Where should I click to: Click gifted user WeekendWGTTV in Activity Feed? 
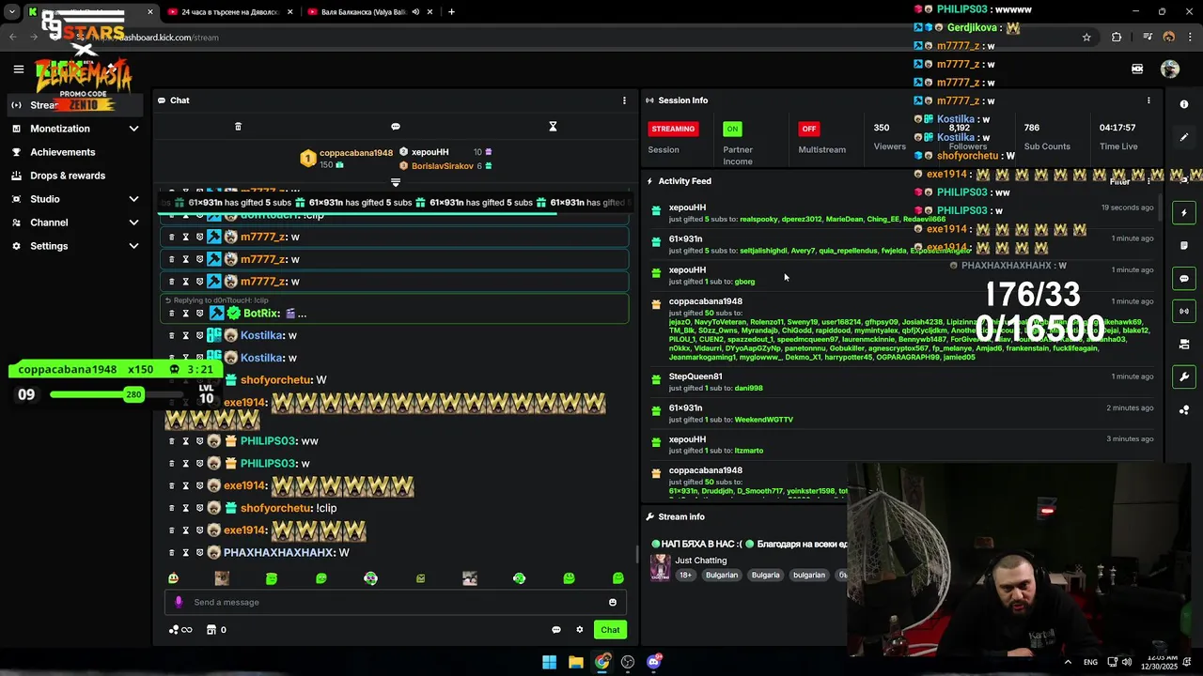click(x=763, y=420)
